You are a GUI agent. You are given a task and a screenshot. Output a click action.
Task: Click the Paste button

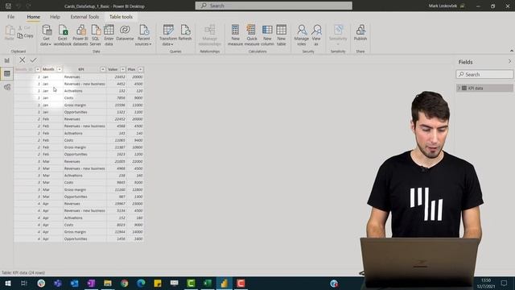pos(9,33)
